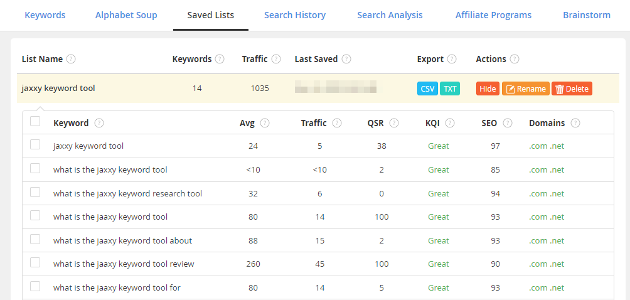Viewport: 630px width, 300px height.
Task: Click traffic value 45
Action: point(320,264)
